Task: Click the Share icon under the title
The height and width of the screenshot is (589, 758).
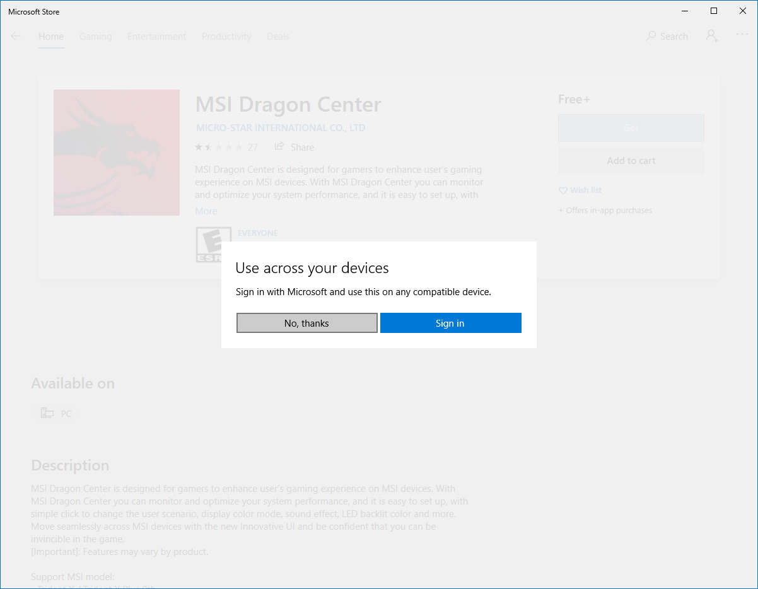Action: point(279,146)
